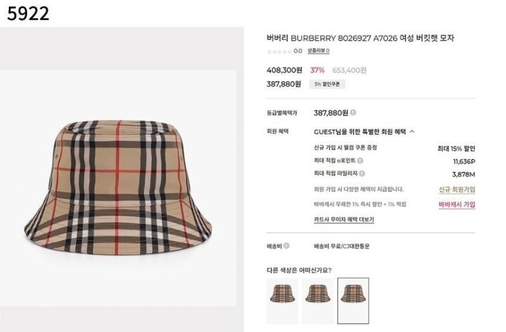Click the info icon next to 최대 적립 마일리지
Viewport: 506px width, 332px height.
coord(362,174)
